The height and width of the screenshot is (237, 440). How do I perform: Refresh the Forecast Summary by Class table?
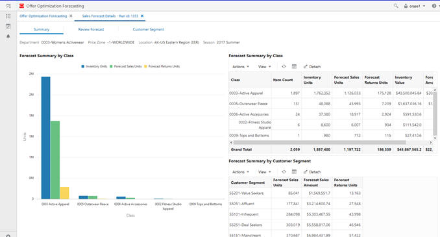coord(284,66)
